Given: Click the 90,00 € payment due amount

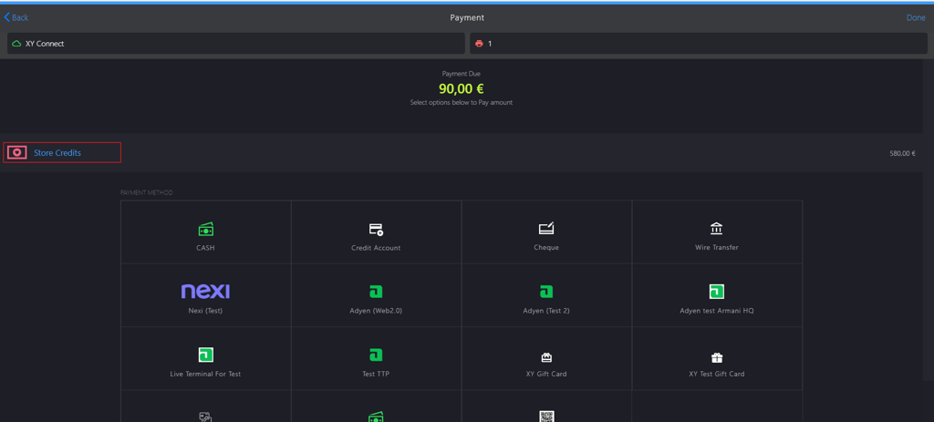Looking at the screenshot, I should click(x=461, y=89).
